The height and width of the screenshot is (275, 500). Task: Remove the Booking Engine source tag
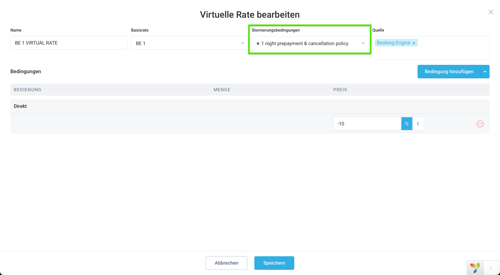tap(414, 43)
